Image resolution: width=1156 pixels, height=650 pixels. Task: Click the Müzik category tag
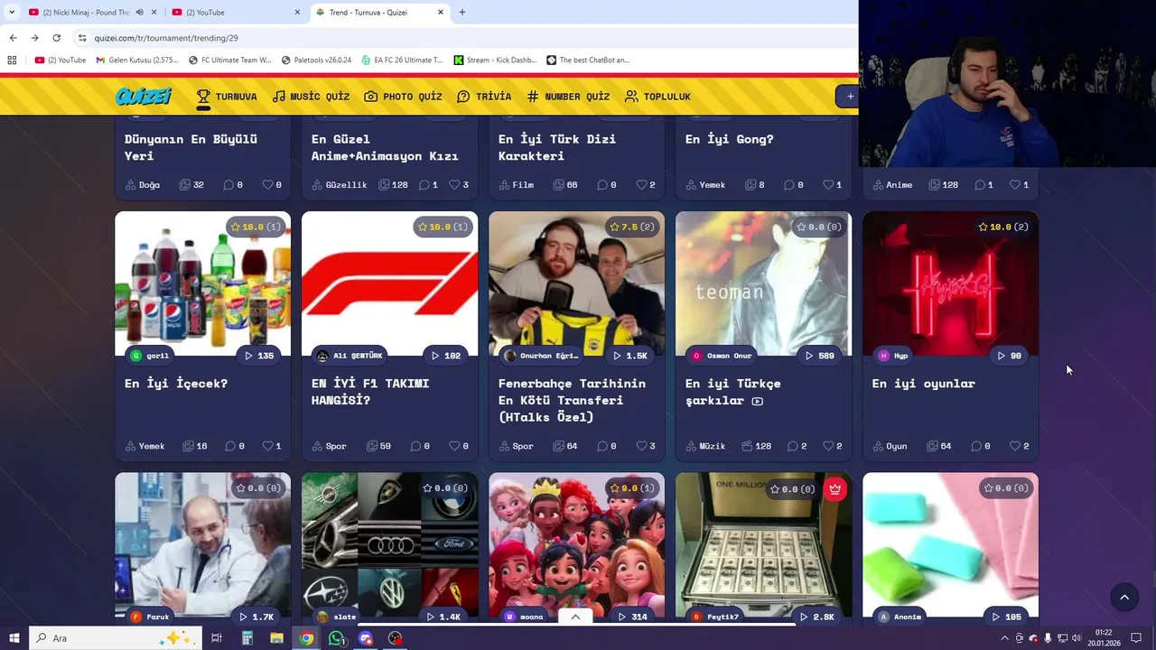(x=705, y=446)
